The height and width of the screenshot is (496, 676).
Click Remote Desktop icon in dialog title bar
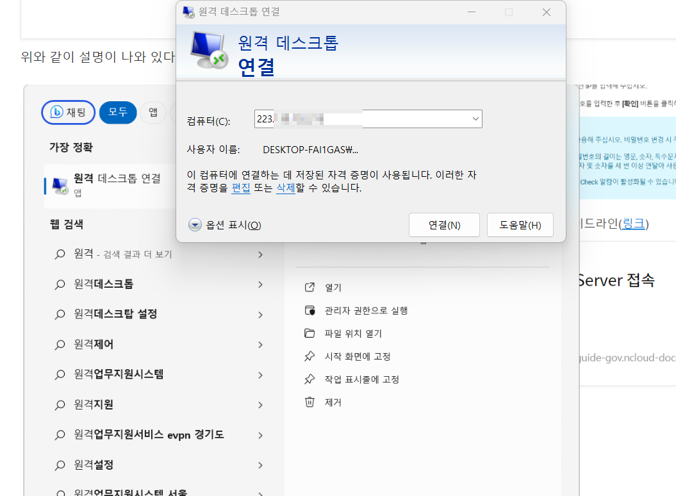(x=188, y=12)
